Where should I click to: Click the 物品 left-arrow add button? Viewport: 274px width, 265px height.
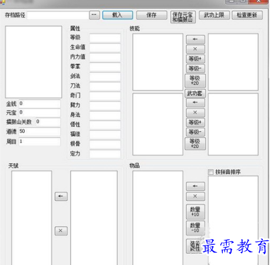[x=195, y=186]
